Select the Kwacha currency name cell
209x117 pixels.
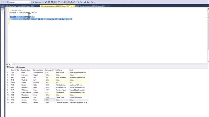pyautogui.click(x=39, y=83)
